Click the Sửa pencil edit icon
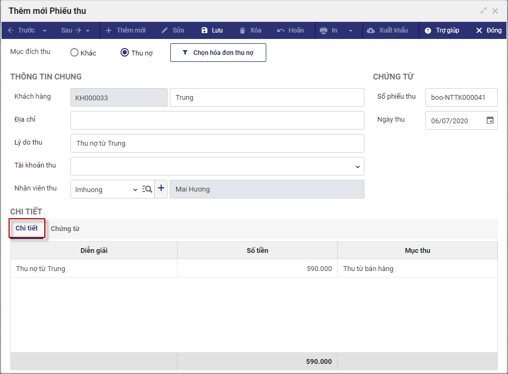Screen dimensions: 508x374 coord(165,30)
